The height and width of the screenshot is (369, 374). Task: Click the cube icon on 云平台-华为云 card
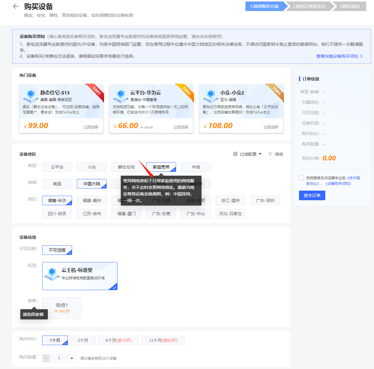point(121,95)
